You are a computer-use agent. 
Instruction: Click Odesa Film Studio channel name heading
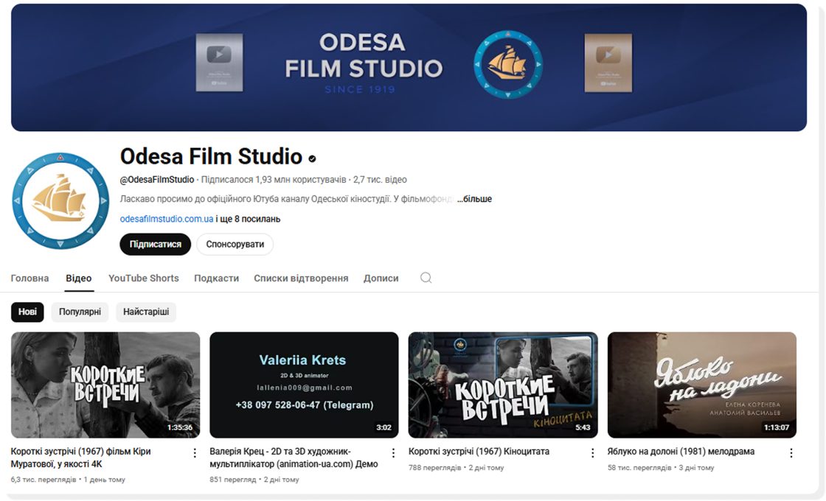[211, 156]
